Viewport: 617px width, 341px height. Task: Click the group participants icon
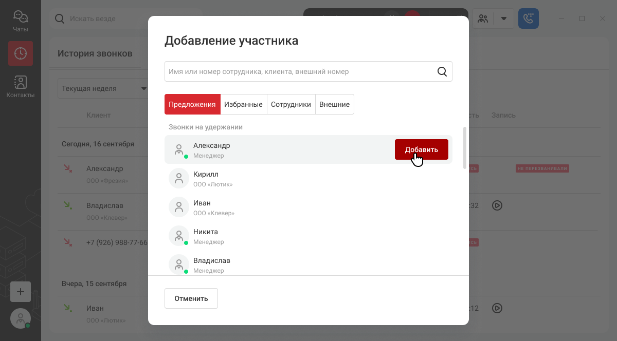coord(483,19)
